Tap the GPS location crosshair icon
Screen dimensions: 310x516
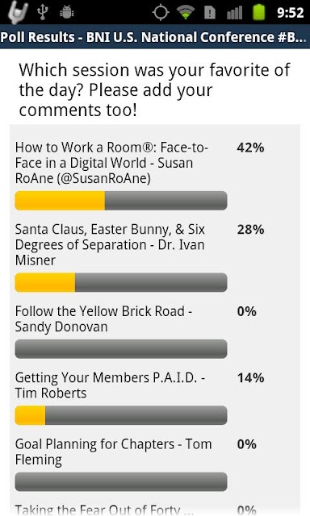(161, 13)
